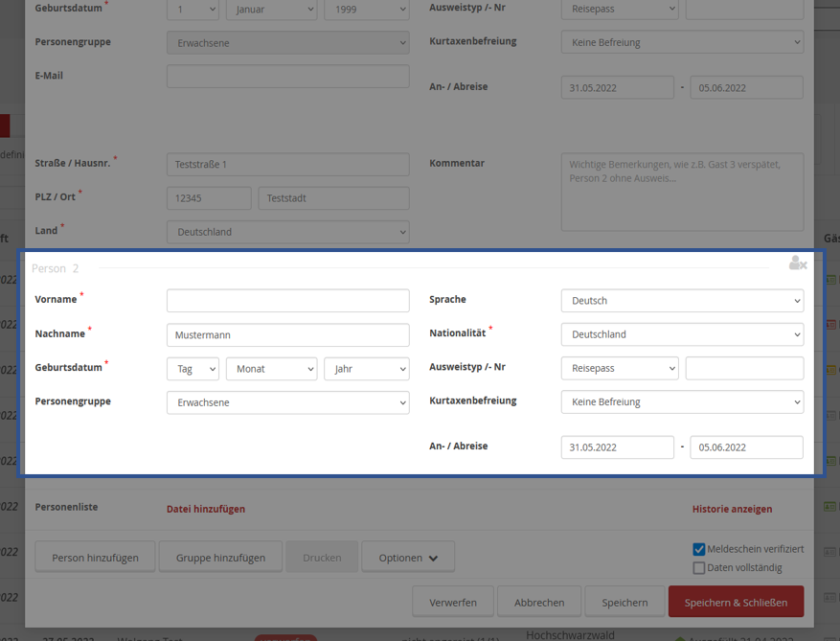
Task: Click into the Kommentar text area
Action: pyautogui.click(x=681, y=192)
